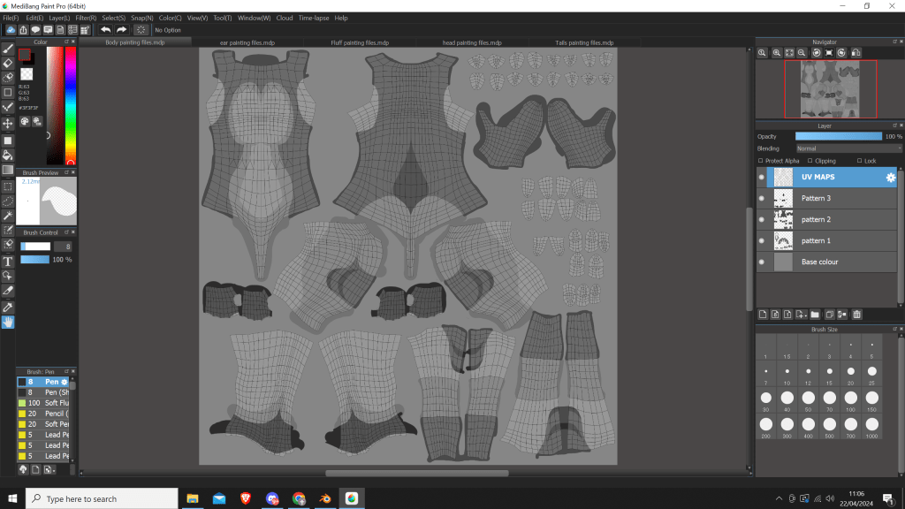Hide the Pattern 3 layer
This screenshot has width=905, height=509.
pos(762,199)
